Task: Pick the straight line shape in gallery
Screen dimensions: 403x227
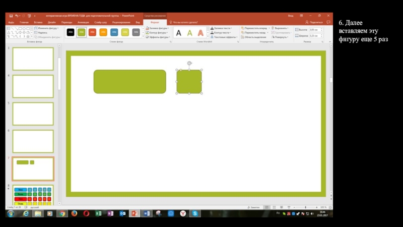Action: 12,28
